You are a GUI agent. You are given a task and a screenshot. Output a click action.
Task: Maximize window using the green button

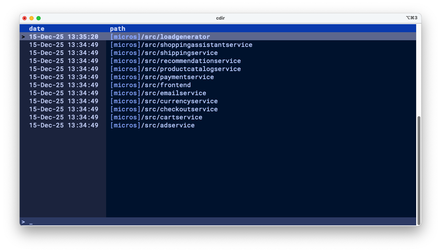click(39, 18)
